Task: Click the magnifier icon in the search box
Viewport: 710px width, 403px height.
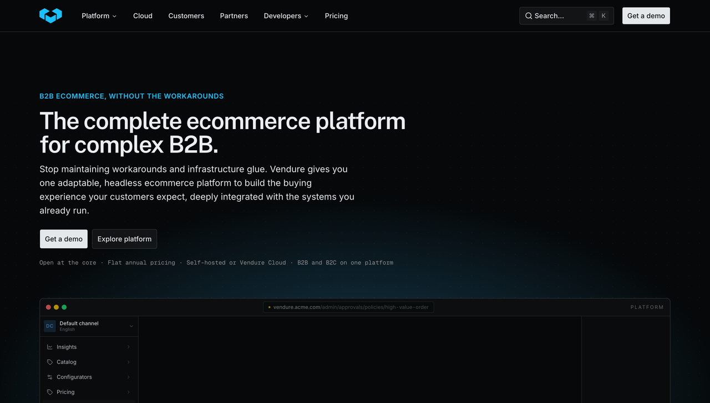Action: [x=529, y=16]
